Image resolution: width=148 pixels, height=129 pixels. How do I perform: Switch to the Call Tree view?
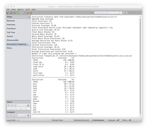[18, 32]
